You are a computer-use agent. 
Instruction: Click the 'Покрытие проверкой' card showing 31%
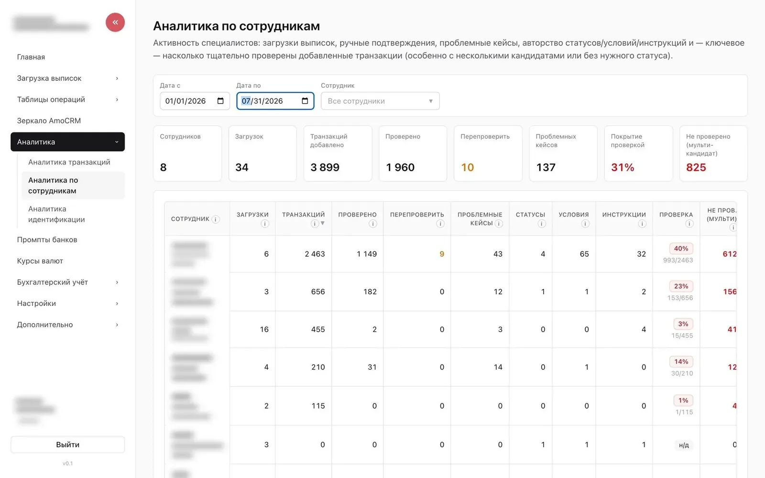638,153
